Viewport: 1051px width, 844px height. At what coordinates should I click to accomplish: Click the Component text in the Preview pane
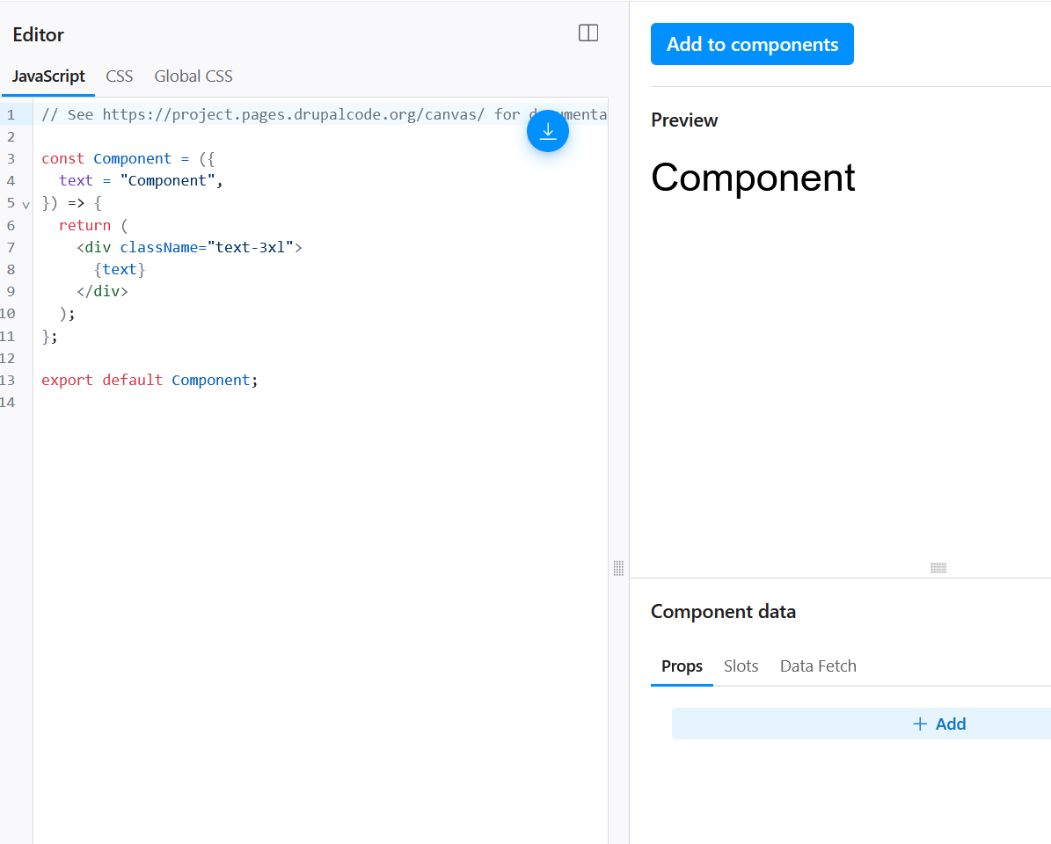click(753, 178)
